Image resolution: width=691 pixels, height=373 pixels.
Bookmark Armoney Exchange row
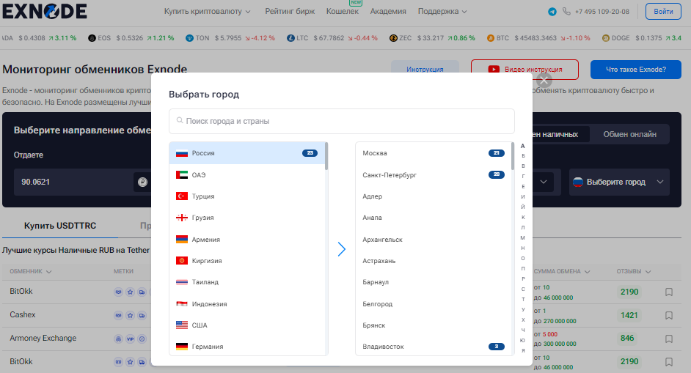[668, 339]
